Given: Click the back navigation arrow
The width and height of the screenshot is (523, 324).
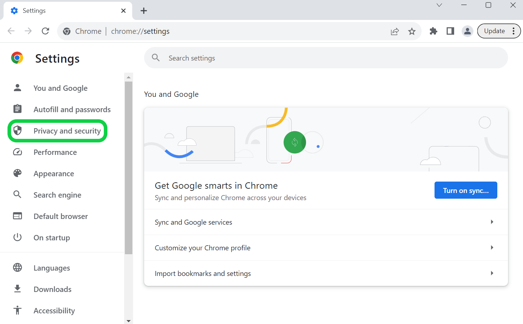Looking at the screenshot, I should click(x=11, y=31).
